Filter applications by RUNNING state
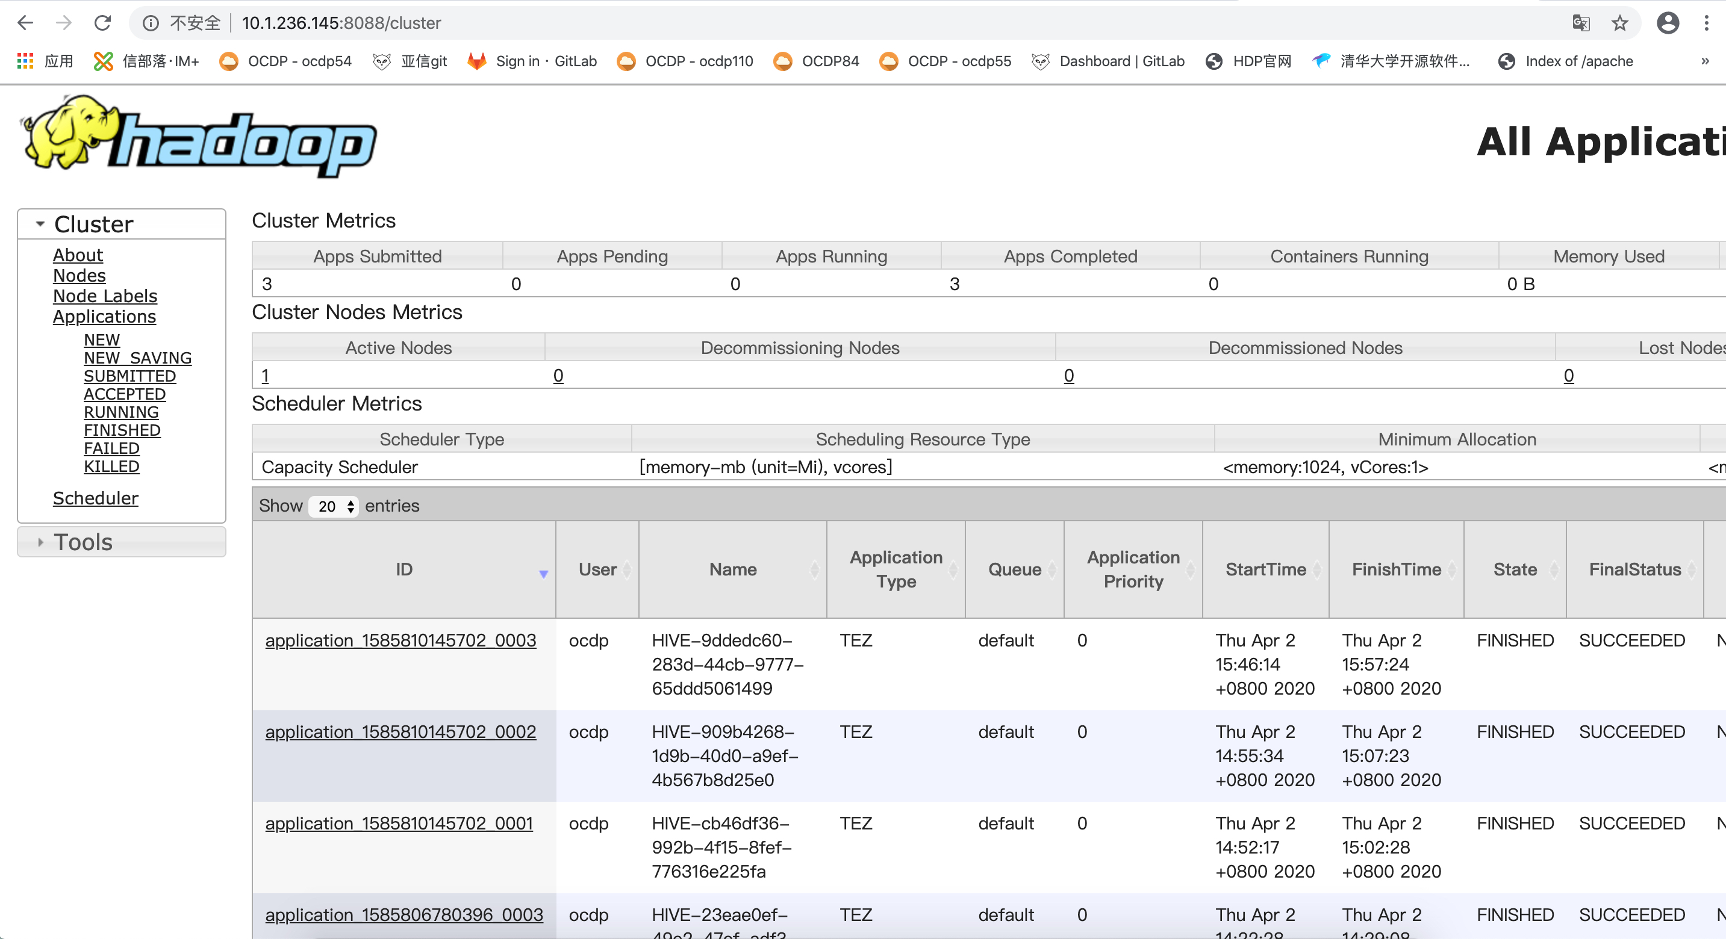Screen dimensions: 1726x939 coord(121,412)
